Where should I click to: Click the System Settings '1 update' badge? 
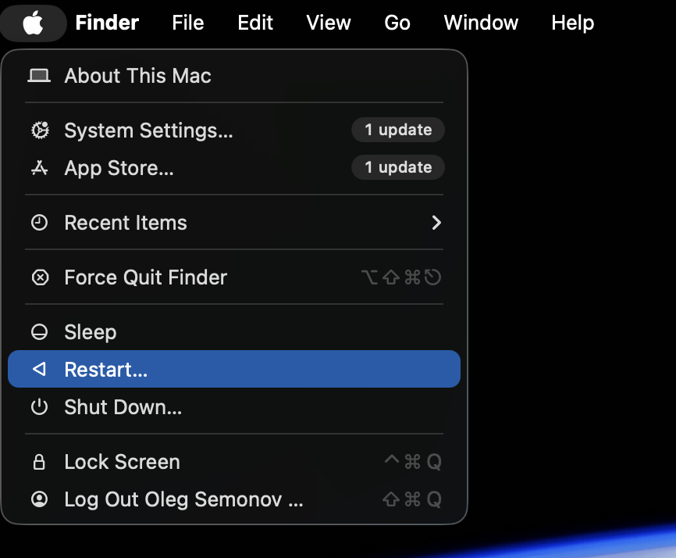point(398,130)
